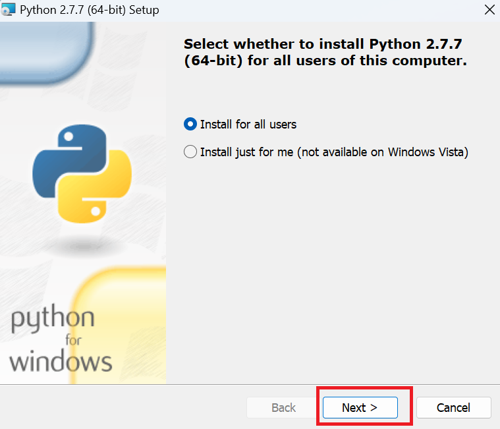500x429 pixels.
Task: Click the installer icon in the title bar
Action: tap(8, 10)
